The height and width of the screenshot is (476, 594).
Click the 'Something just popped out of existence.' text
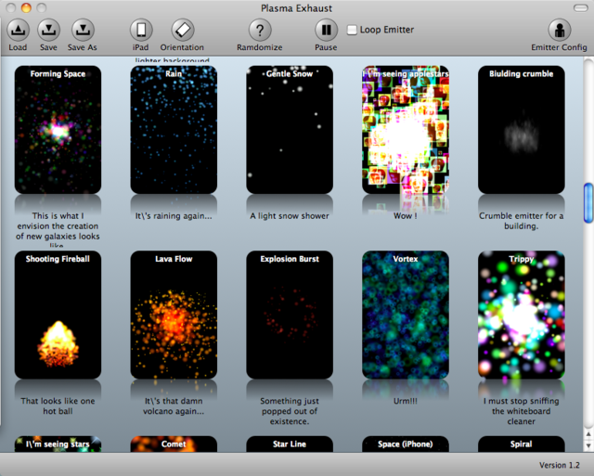pos(290,411)
